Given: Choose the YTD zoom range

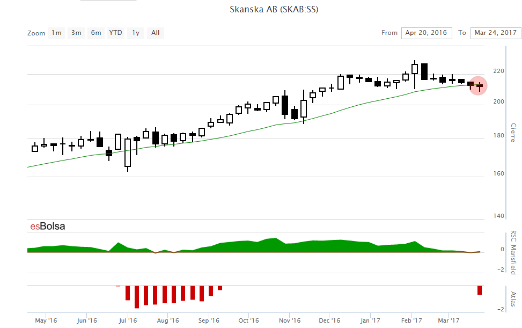Looking at the screenshot, I should 116,33.
